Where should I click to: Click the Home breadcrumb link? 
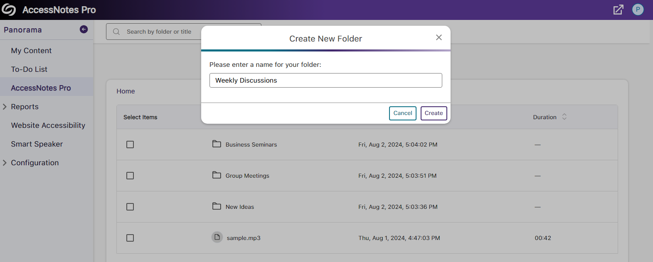pos(126,91)
